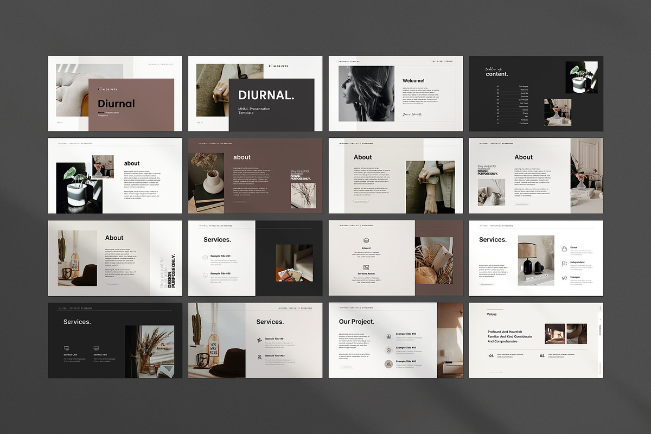The width and height of the screenshot is (651, 434).
Task: Click the rattan chair photo on Interest slide
Action: [x=433, y=260]
